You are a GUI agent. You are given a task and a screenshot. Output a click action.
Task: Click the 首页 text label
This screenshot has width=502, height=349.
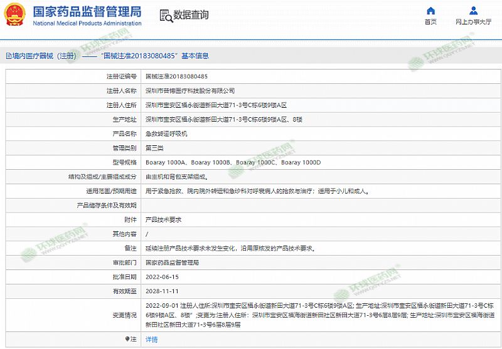pyautogui.click(x=430, y=22)
